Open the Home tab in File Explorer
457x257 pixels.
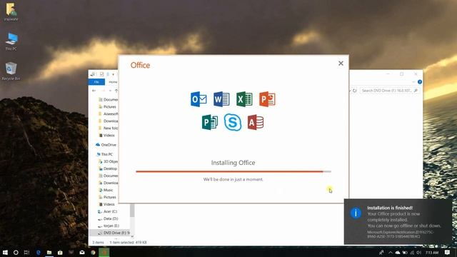click(113, 82)
